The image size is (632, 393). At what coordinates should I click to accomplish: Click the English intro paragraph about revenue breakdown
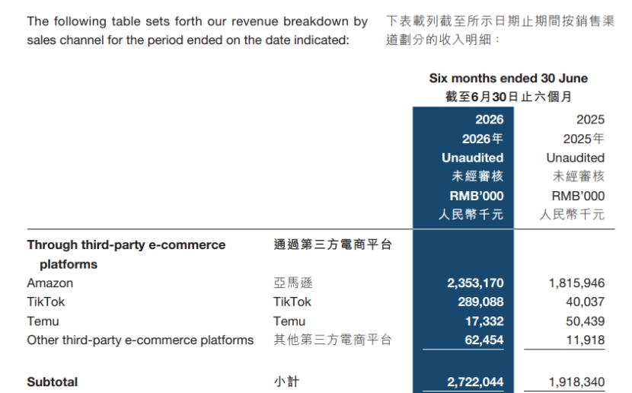tap(197, 30)
